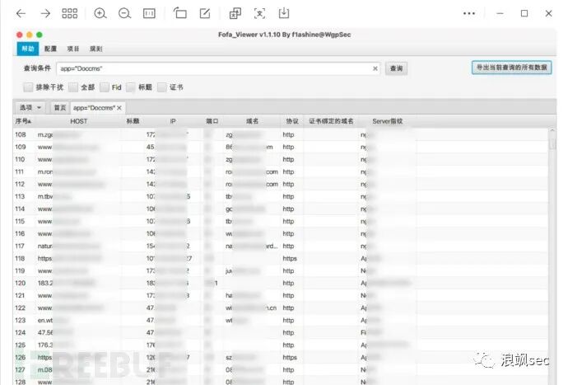This screenshot has width=568, height=385.
Task: Open the thumbnail grid view icon
Action: point(69,13)
